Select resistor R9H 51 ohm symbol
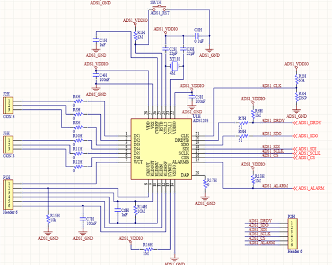 244,136
